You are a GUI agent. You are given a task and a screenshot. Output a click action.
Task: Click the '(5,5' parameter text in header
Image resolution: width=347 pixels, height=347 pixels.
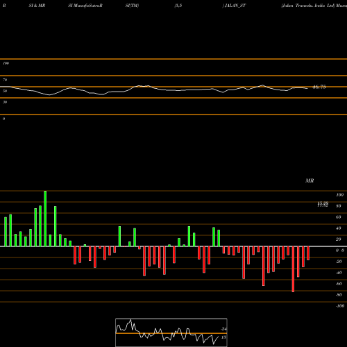pyautogui.click(x=178, y=6)
